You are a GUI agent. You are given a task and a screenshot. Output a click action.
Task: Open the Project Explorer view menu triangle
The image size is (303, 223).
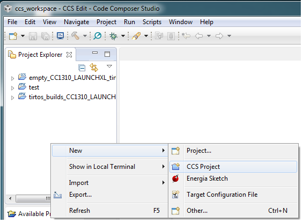(x=109, y=66)
